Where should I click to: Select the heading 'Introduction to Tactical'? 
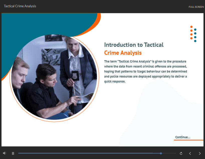(134, 45)
